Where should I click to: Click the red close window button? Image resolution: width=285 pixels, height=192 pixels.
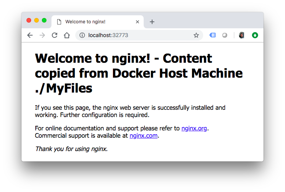click(x=29, y=20)
